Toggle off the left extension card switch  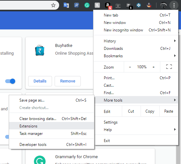click(10, 81)
